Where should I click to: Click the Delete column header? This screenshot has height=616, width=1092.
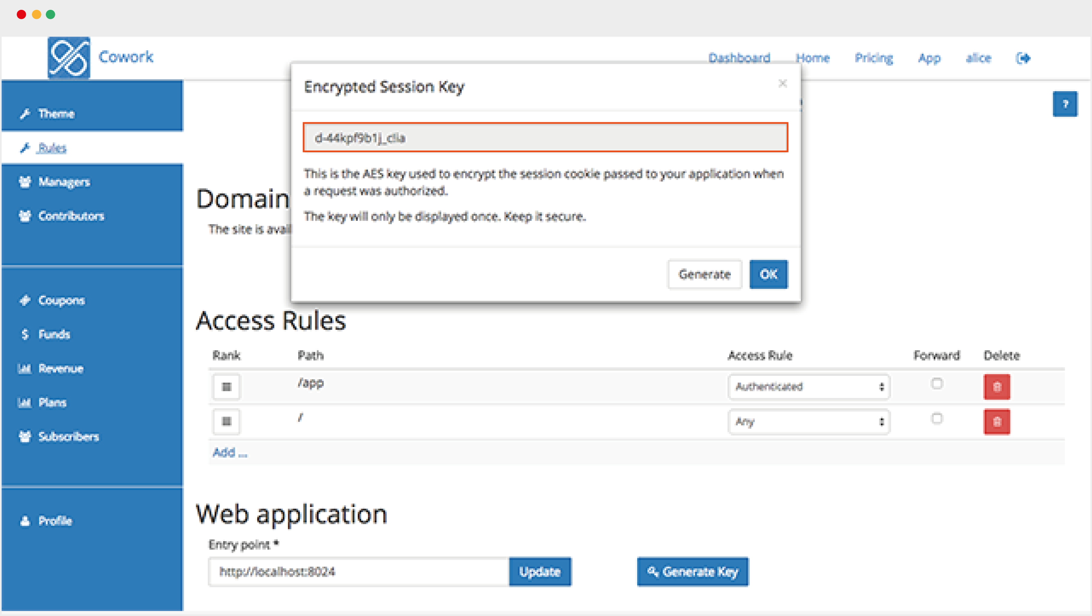pos(1002,355)
